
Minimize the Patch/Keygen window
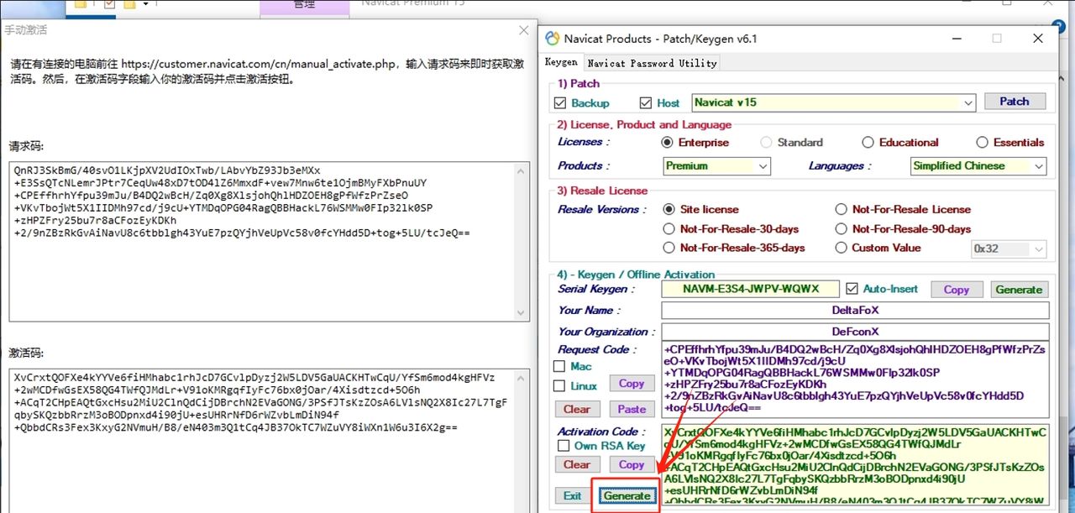coord(955,38)
